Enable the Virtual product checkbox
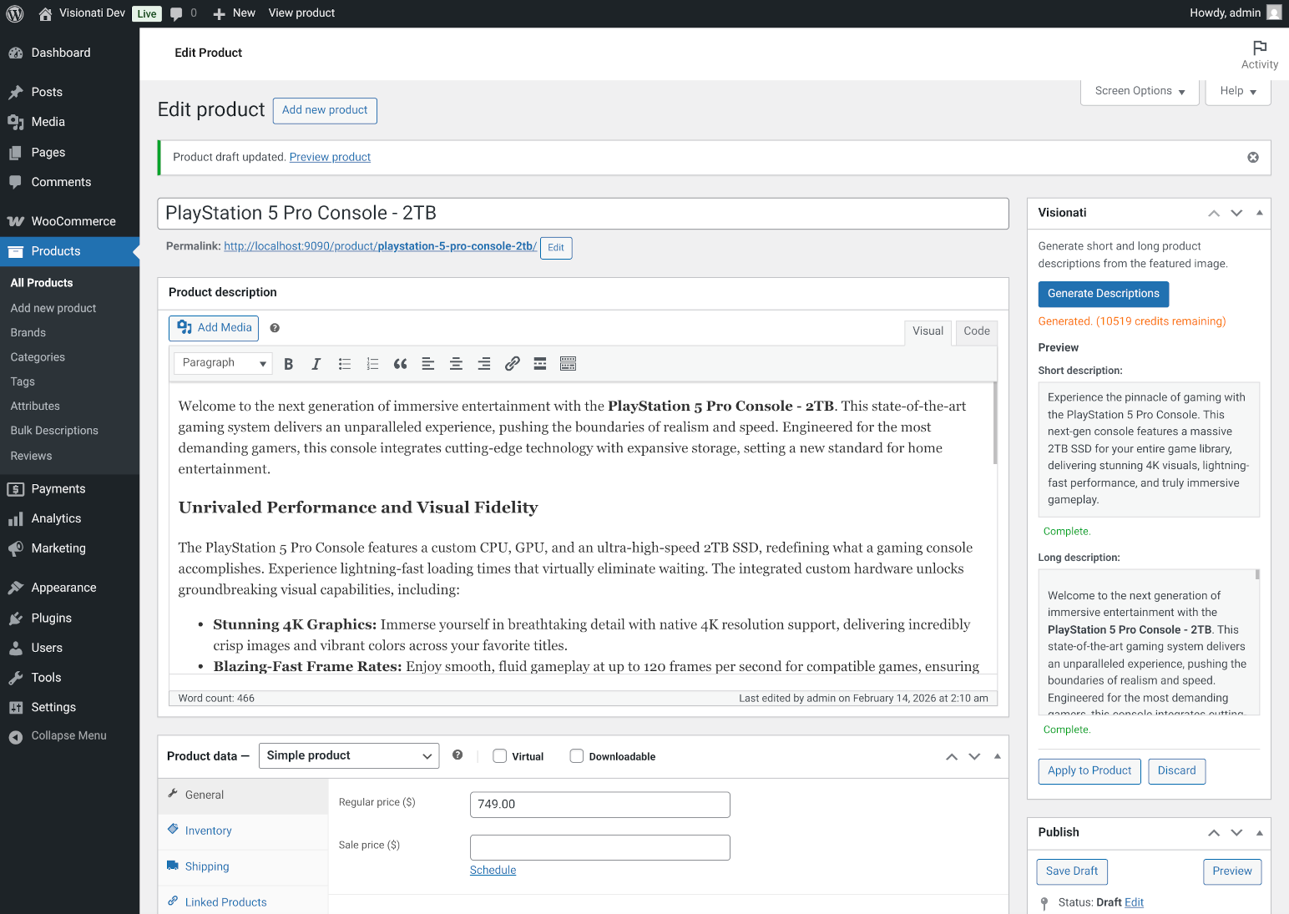This screenshot has height=914, width=1289. (x=499, y=755)
